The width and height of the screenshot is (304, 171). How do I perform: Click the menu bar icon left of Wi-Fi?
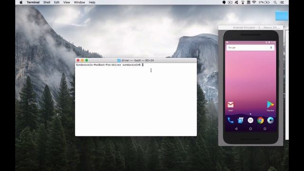(248, 2)
